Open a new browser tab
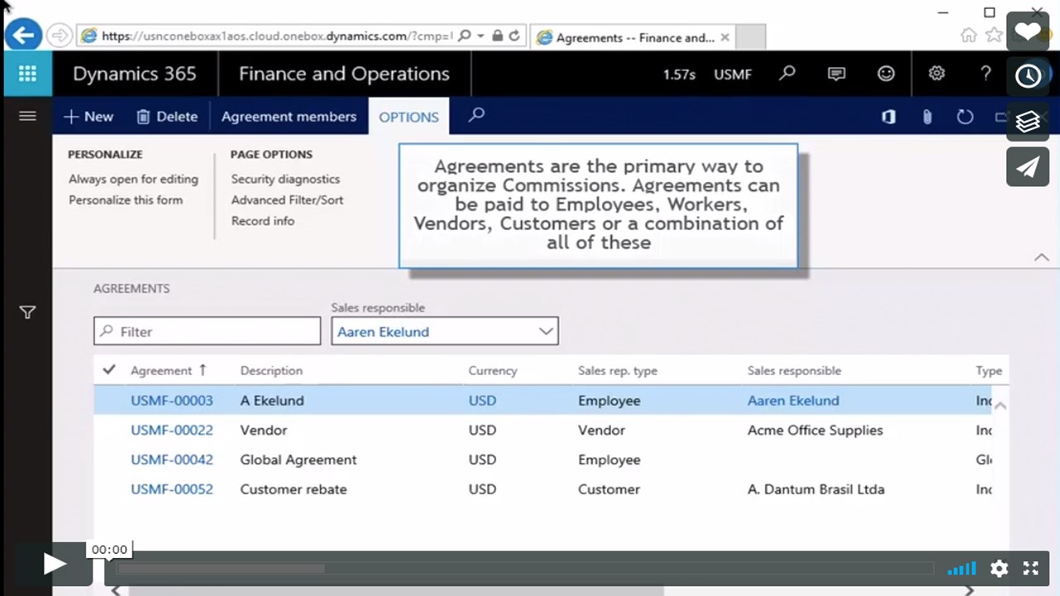Image resolution: width=1060 pixels, height=596 pixels. point(750,37)
